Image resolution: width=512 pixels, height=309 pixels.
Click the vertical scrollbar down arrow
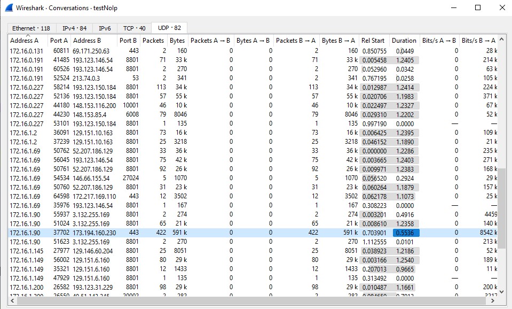502,291
